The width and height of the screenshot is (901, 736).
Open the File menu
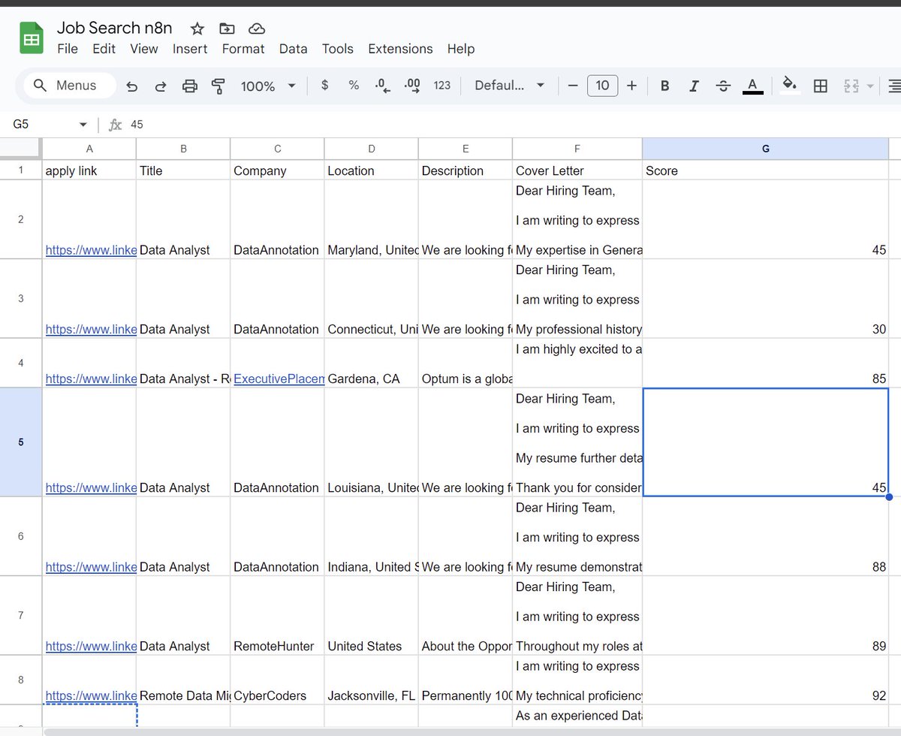pos(68,49)
